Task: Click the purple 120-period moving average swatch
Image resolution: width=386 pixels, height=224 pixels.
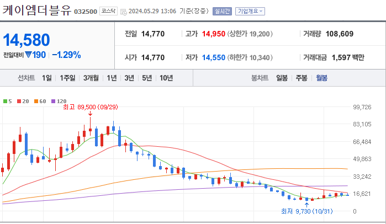Action: pyautogui.click(x=54, y=102)
